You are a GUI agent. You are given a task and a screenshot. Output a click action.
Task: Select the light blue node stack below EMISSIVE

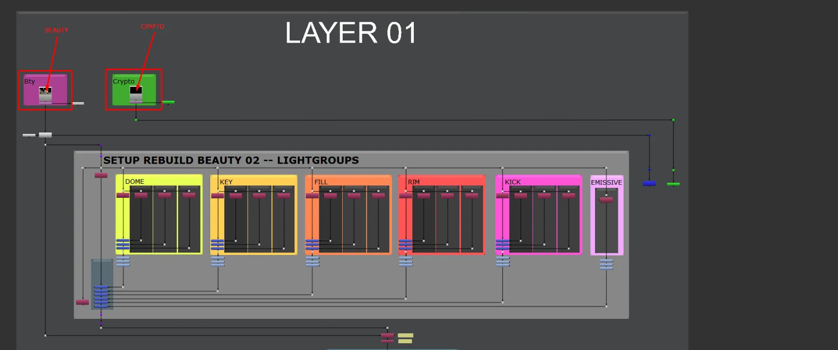[606, 265]
